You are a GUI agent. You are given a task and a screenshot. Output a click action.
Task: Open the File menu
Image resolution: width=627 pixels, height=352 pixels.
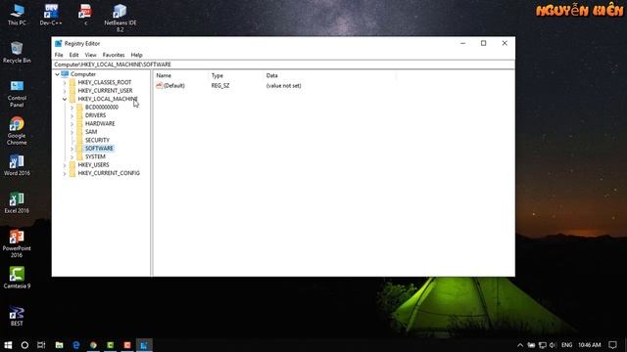coord(59,55)
